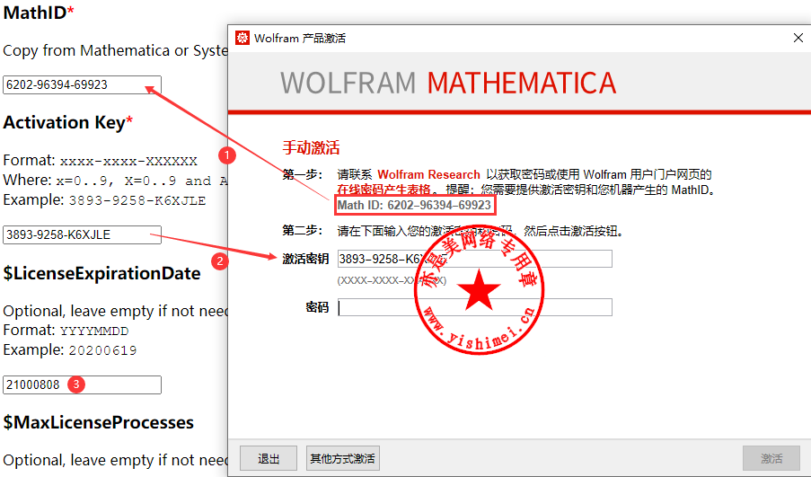Image resolution: width=811 pixels, height=477 pixels.
Task: Click the 第二步 label
Action: pyautogui.click(x=303, y=230)
